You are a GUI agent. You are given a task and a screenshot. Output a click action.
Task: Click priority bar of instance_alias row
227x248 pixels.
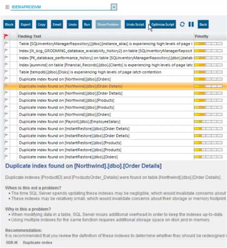coord(208,44)
